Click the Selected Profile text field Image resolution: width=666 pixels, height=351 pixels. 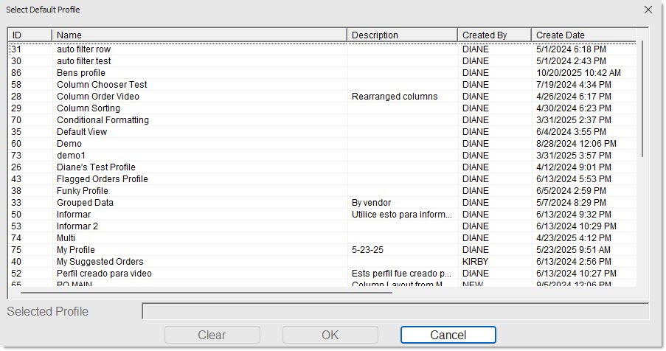point(395,311)
